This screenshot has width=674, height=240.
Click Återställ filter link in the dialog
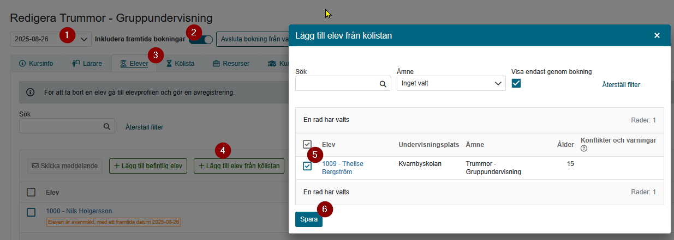click(x=621, y=85)
